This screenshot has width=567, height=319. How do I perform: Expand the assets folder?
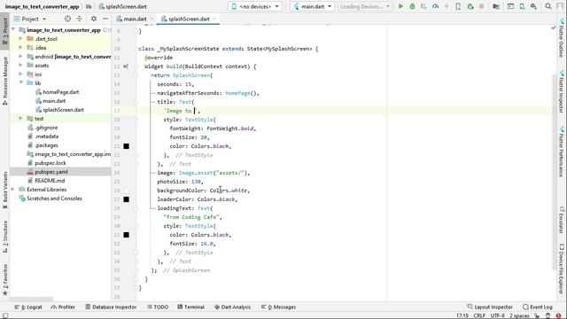pyautogui.click(x=20, y=66)
